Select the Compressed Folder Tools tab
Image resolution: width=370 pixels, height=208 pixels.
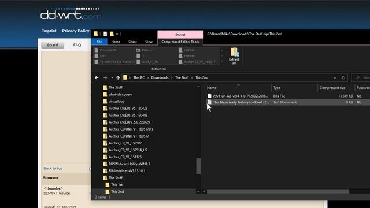(180, 42)
